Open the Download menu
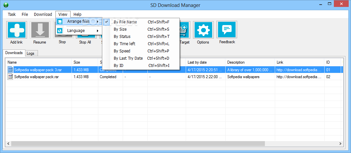 coord(43,14)
